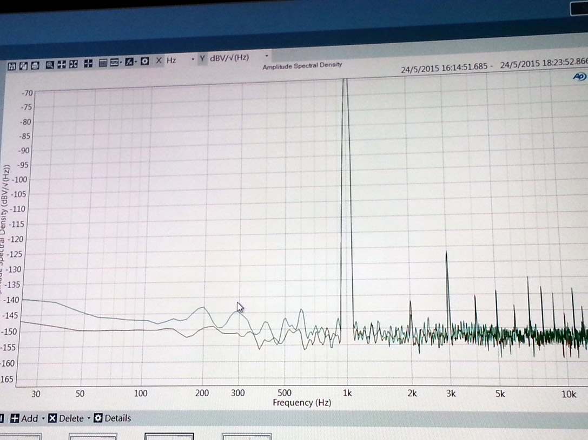Click the Add button
The width and height of the screenshot is (588, 440).
click(x=24, y=418)
